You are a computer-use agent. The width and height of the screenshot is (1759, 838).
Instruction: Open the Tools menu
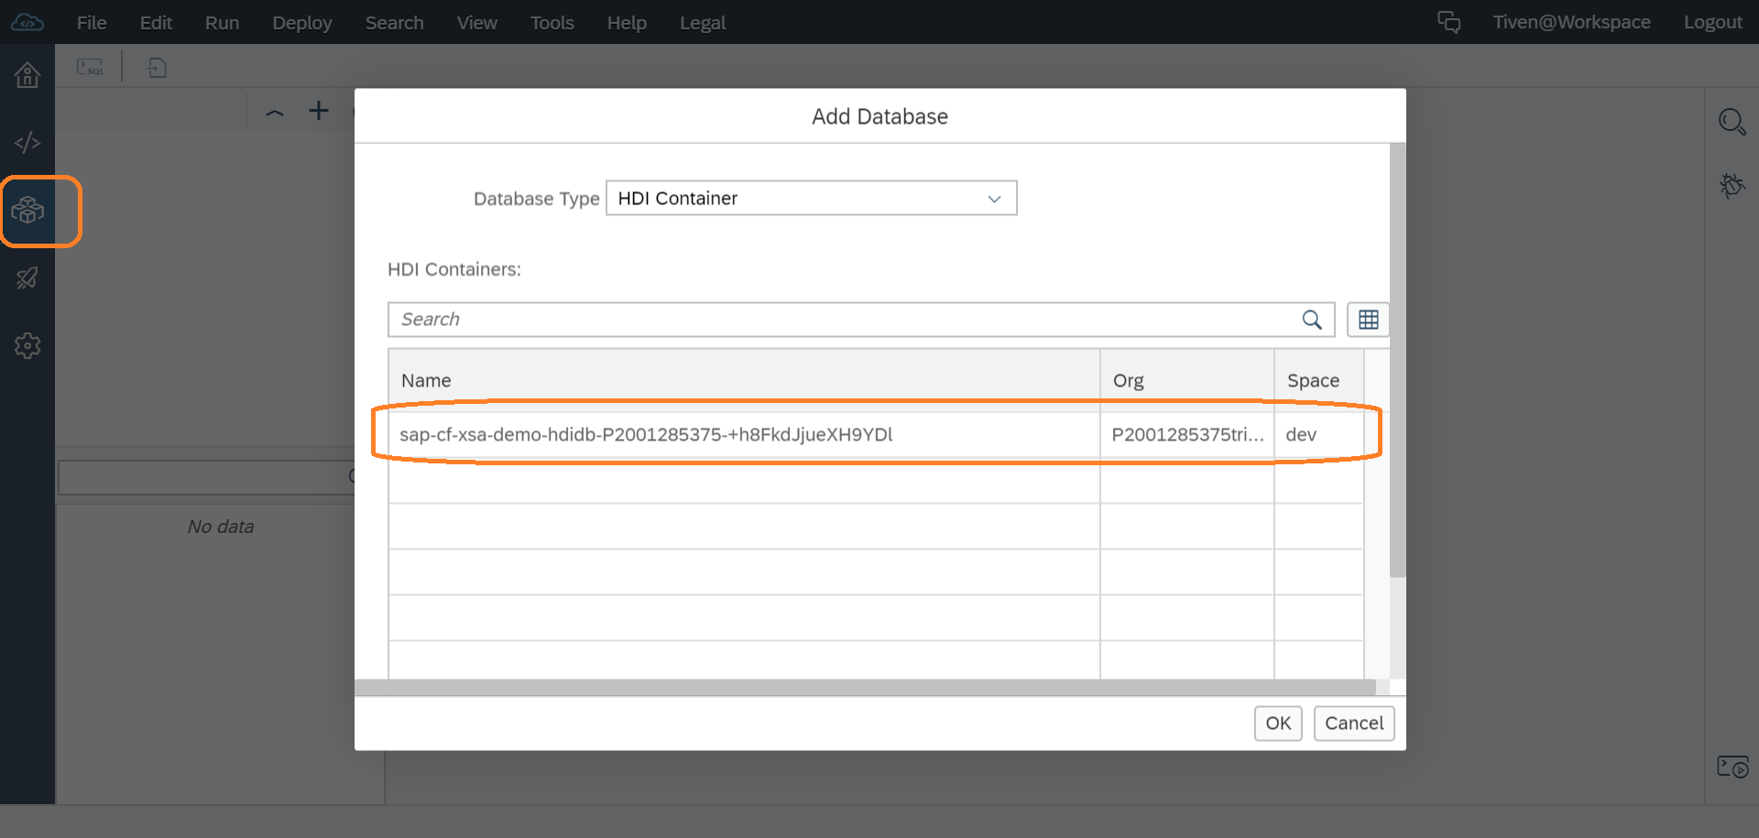click(552, 23)
